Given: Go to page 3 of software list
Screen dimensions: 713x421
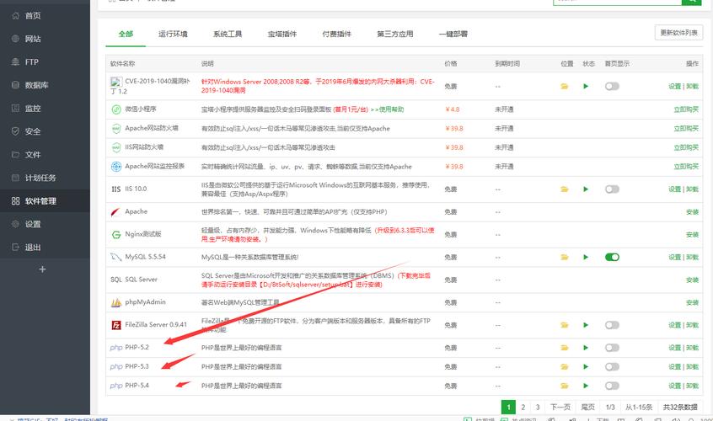Looking at the screenshot, I should [x=538, y=408].
